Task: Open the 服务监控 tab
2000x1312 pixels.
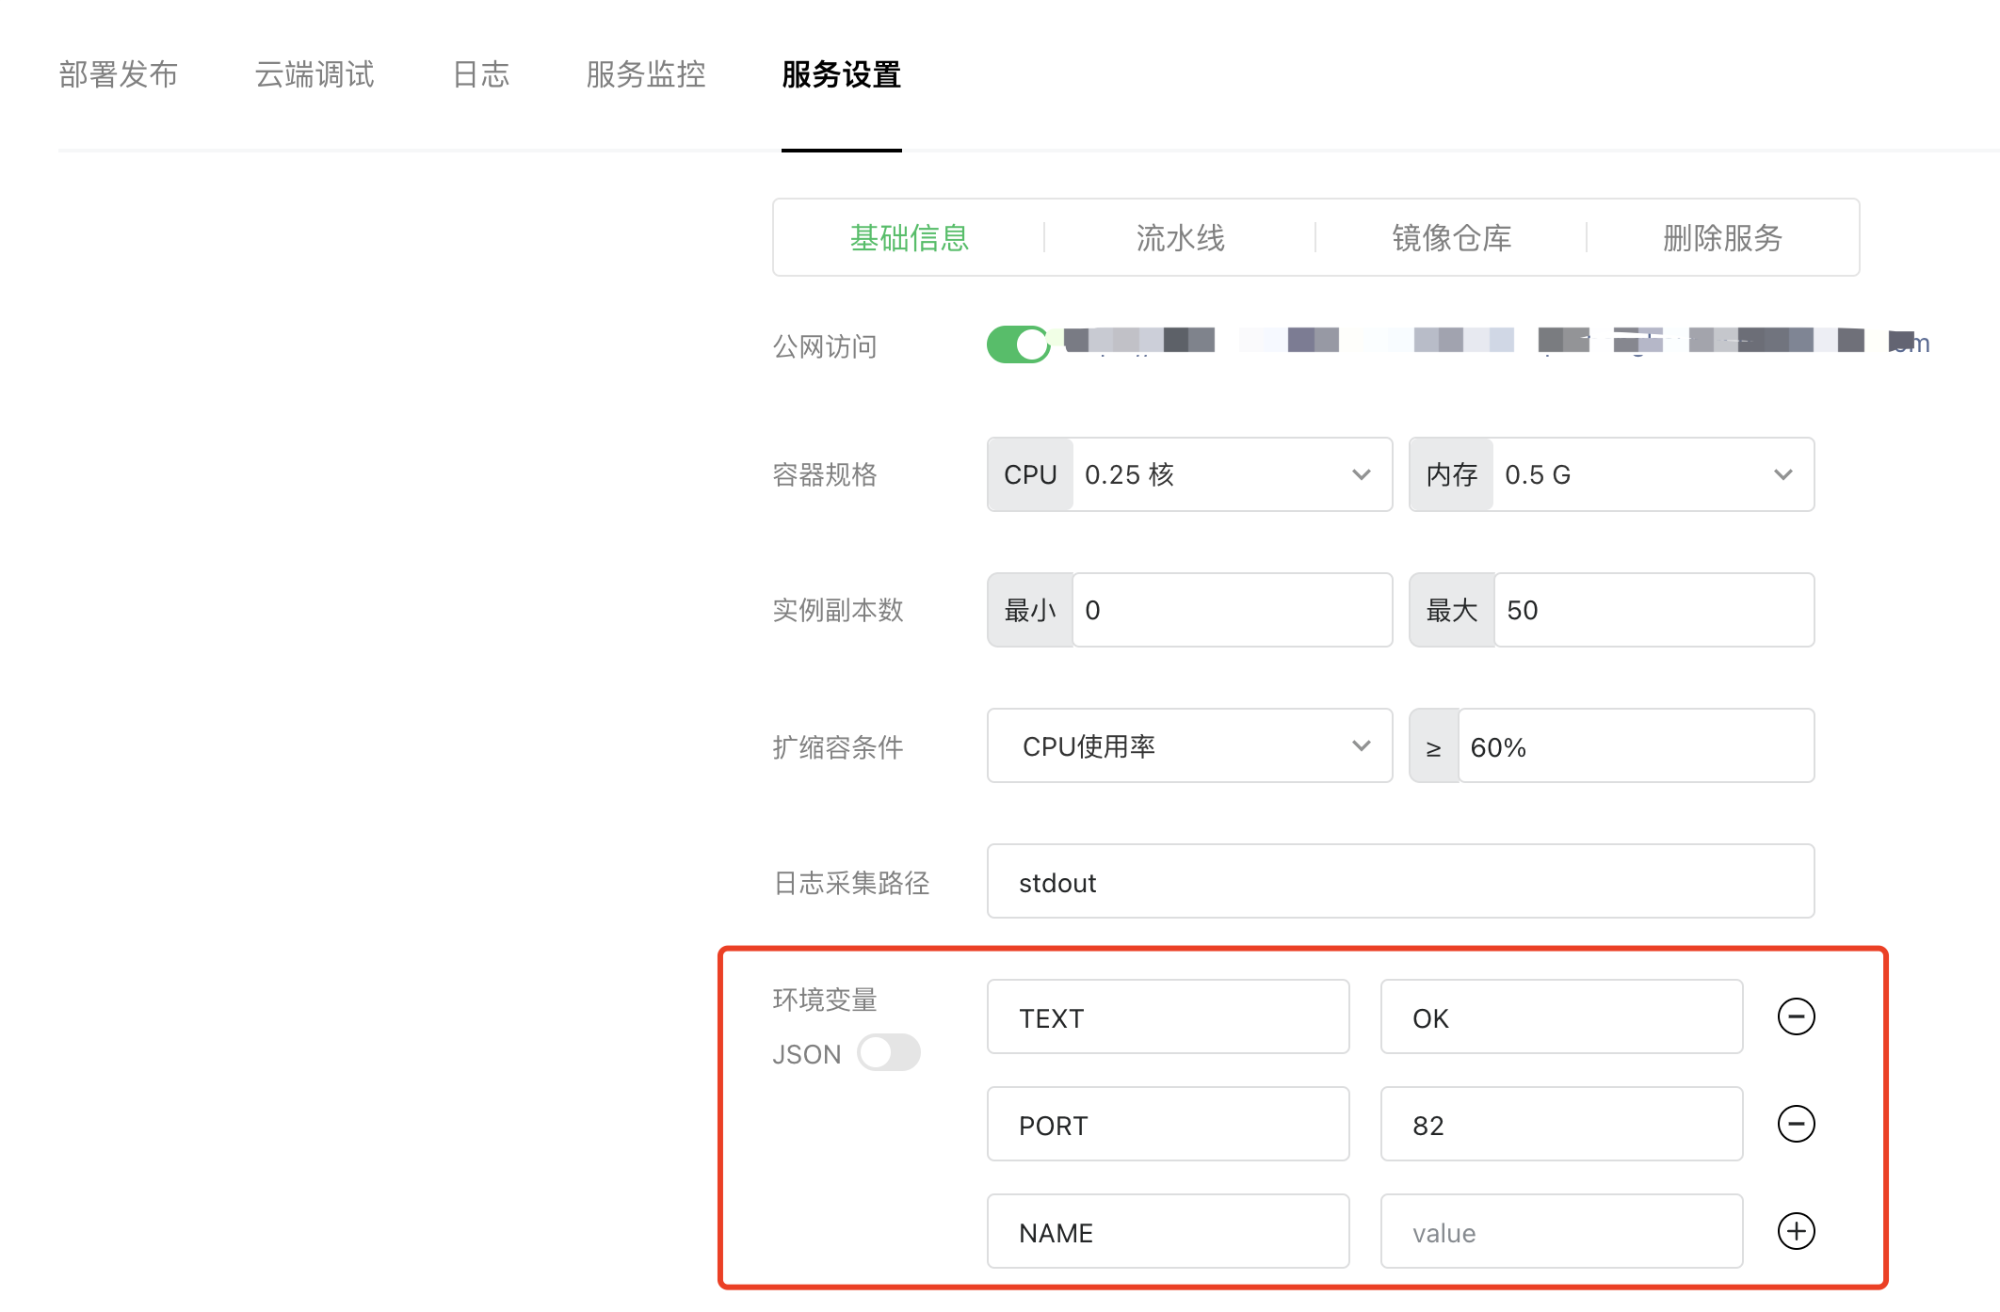Action: pyautogui.click(x=646, y=74)
